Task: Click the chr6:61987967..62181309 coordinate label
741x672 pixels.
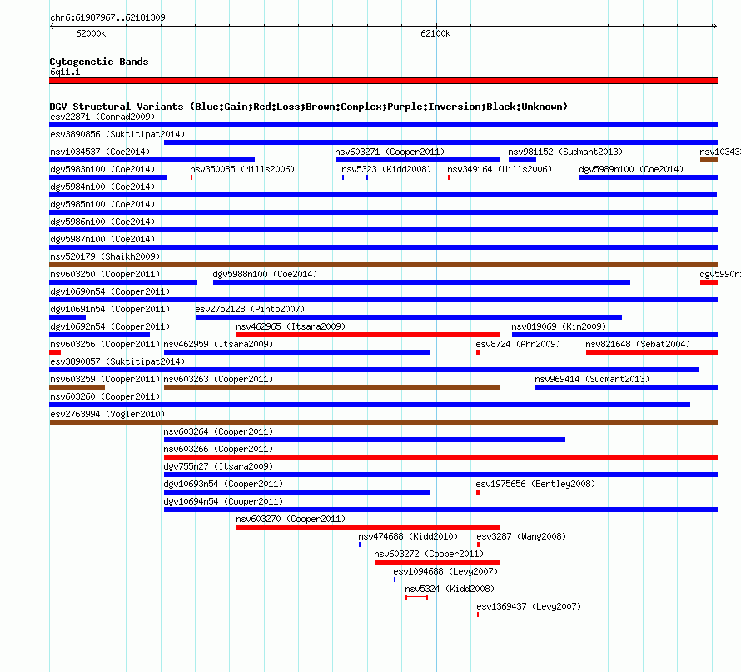Action: click(x=107, y=18)
